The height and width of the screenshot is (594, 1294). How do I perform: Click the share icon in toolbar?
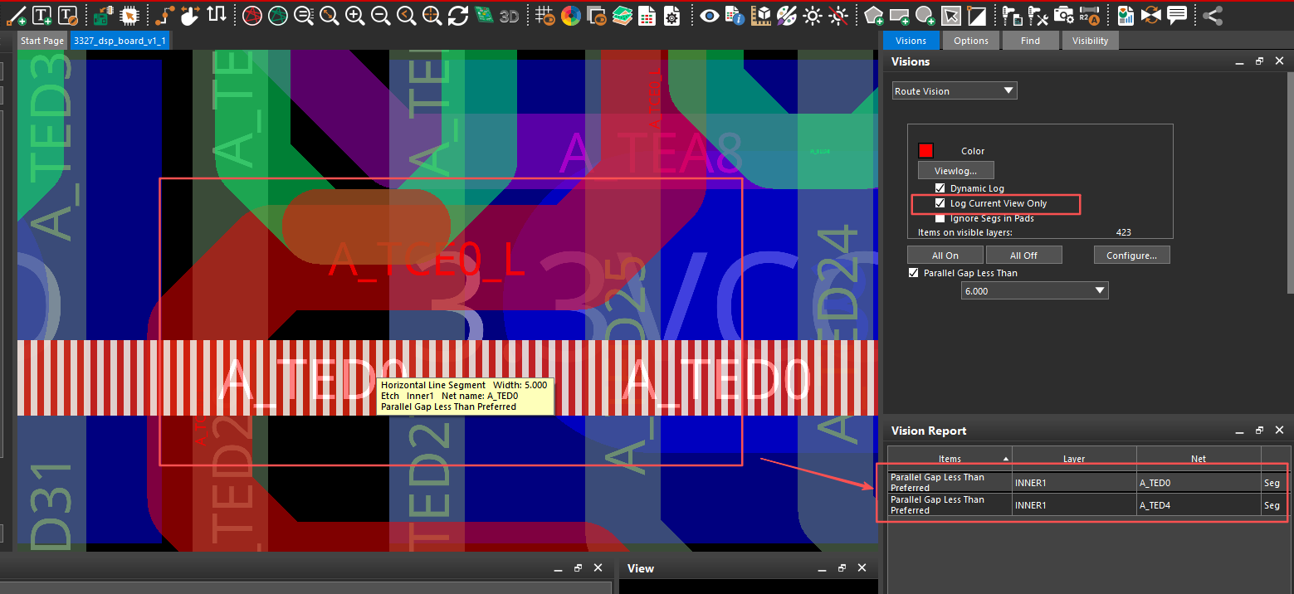[1213, 15]
